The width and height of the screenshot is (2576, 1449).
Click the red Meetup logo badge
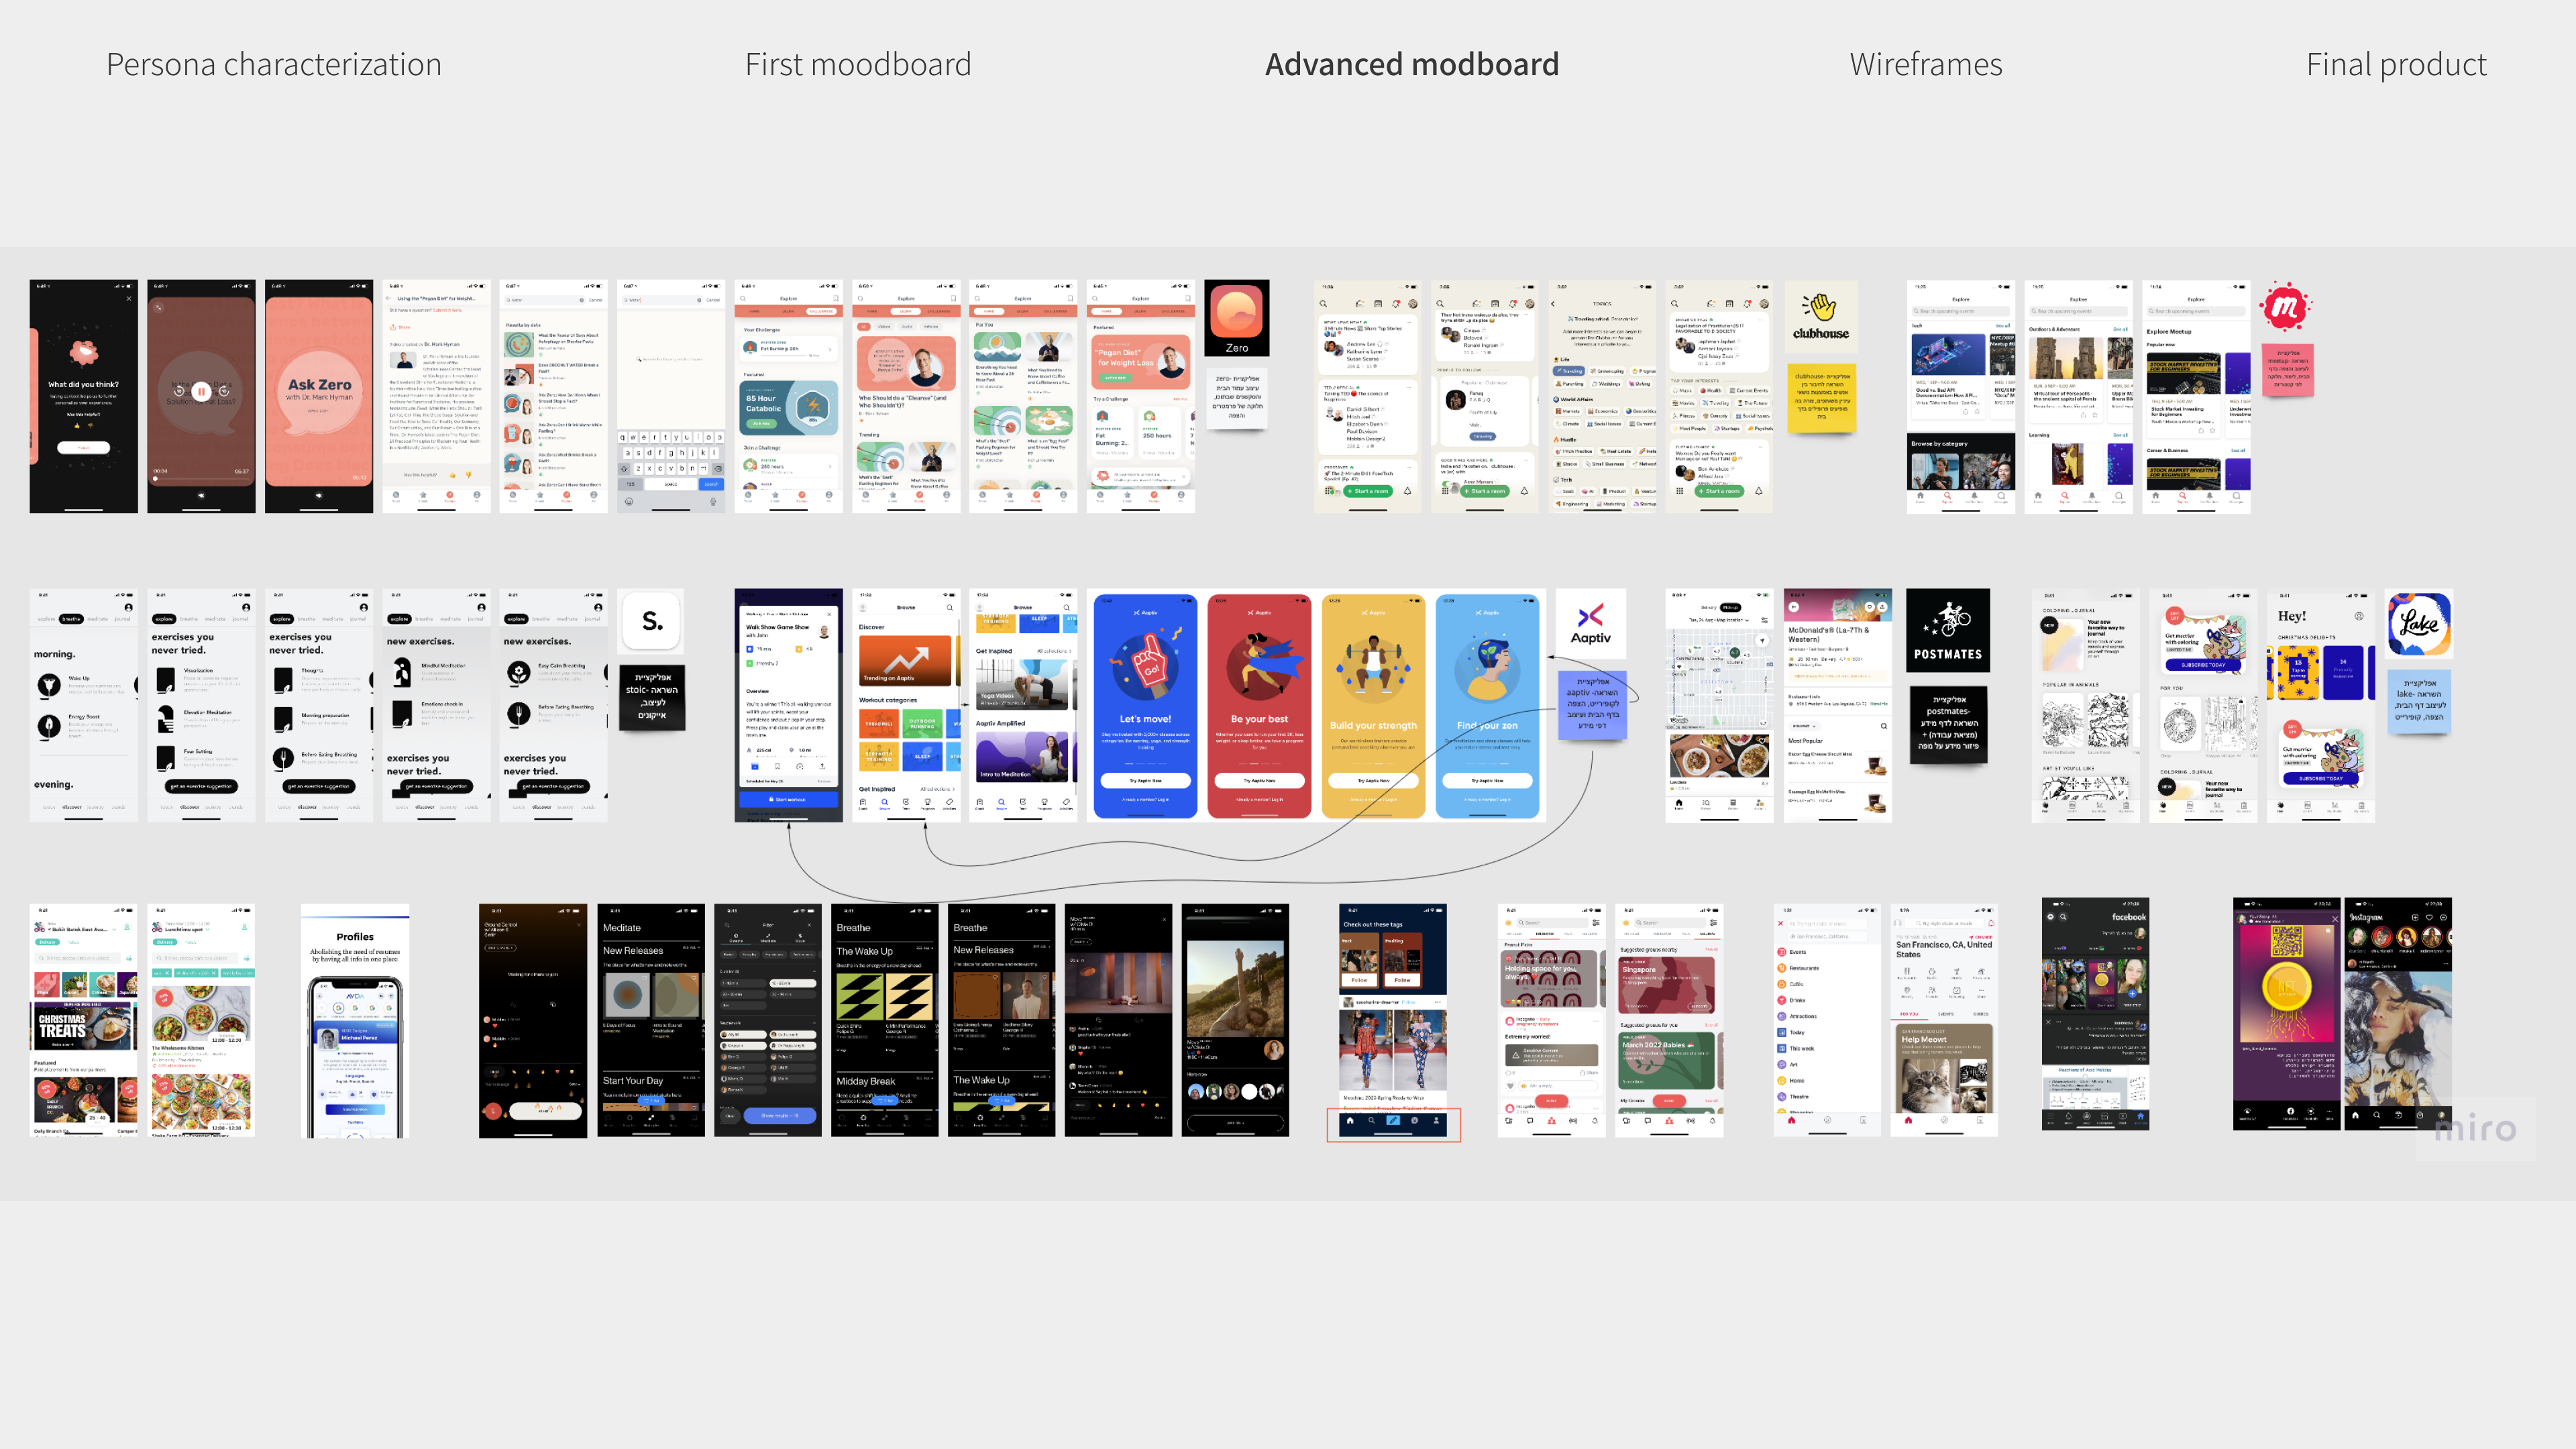(2285, 307)
